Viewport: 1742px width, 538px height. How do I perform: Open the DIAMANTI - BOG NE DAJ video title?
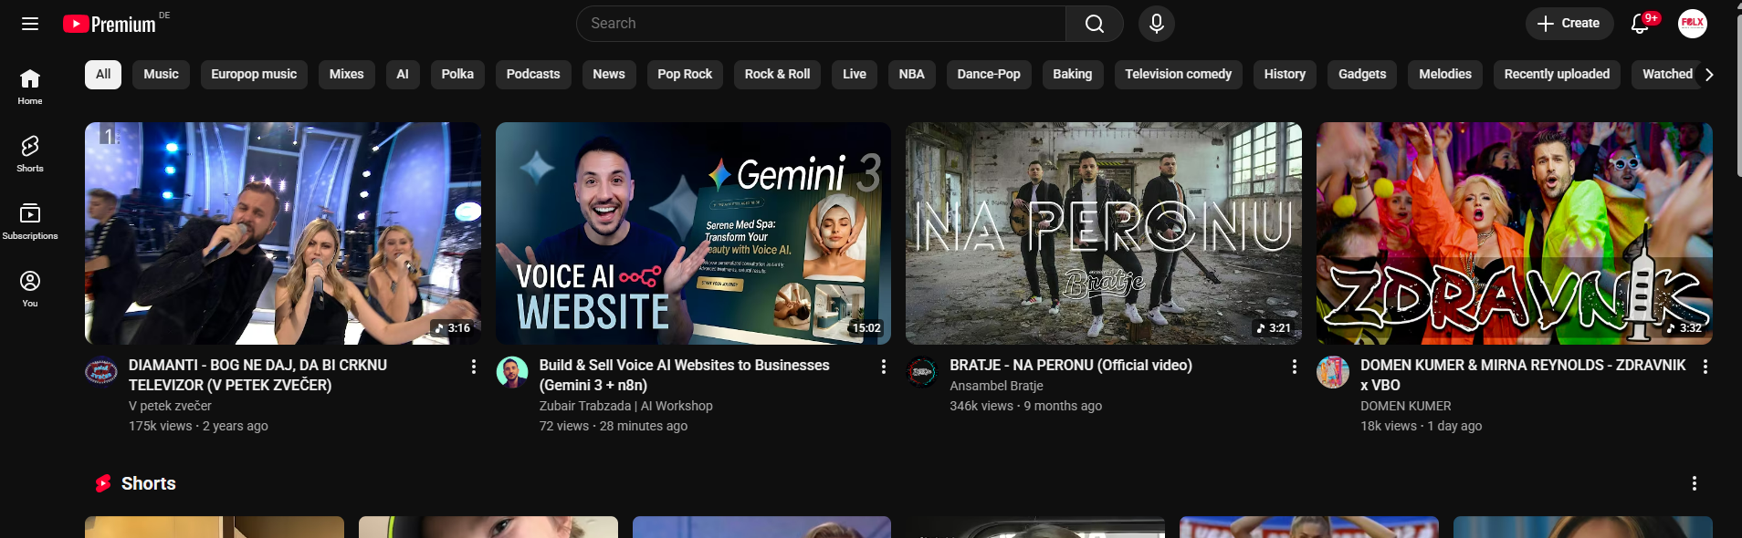point(257,375)
